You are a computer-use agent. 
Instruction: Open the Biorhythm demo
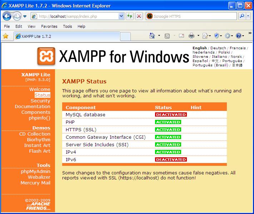pyautogui.click(x=39, y=139)
